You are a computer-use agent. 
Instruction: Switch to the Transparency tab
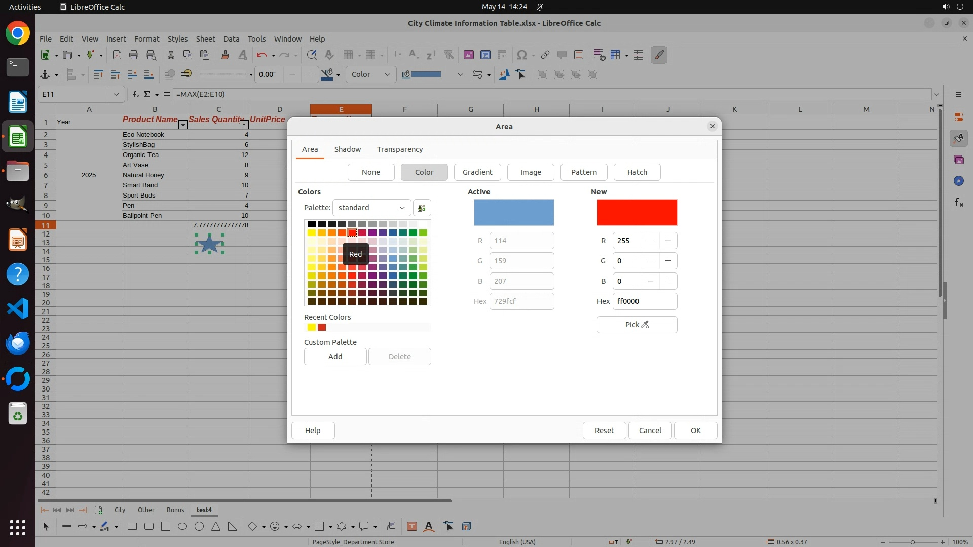pyautogui.click(x=399, y=149)
